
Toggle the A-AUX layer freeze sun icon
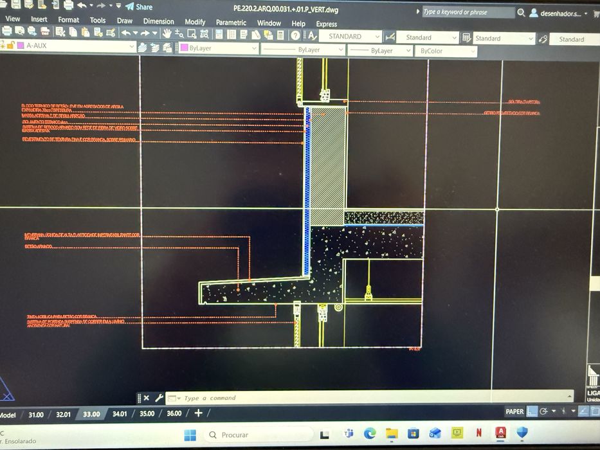3,45
